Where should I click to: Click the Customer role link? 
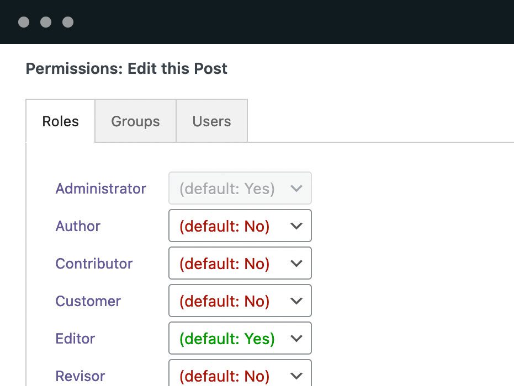pos(88,301)
